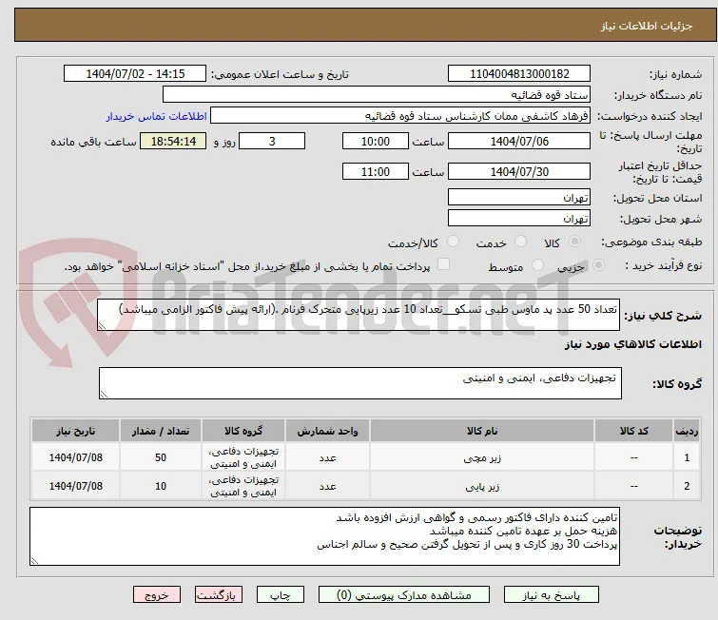Click the ایجاد کننده درخواست field
The height and width of the screenshot is (620, 718).
(400, 115)
